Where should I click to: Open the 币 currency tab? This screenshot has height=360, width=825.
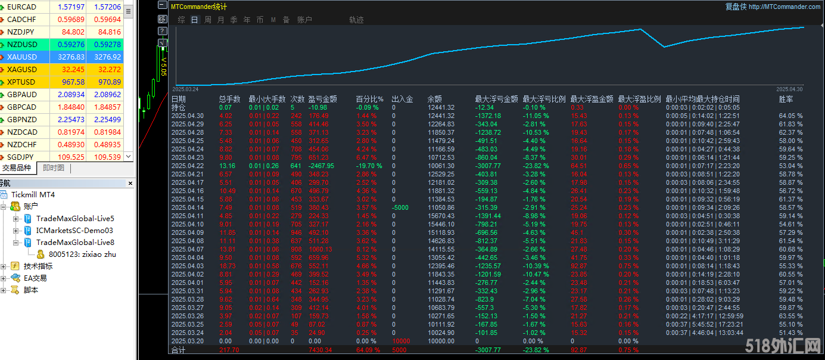(260, 20)
